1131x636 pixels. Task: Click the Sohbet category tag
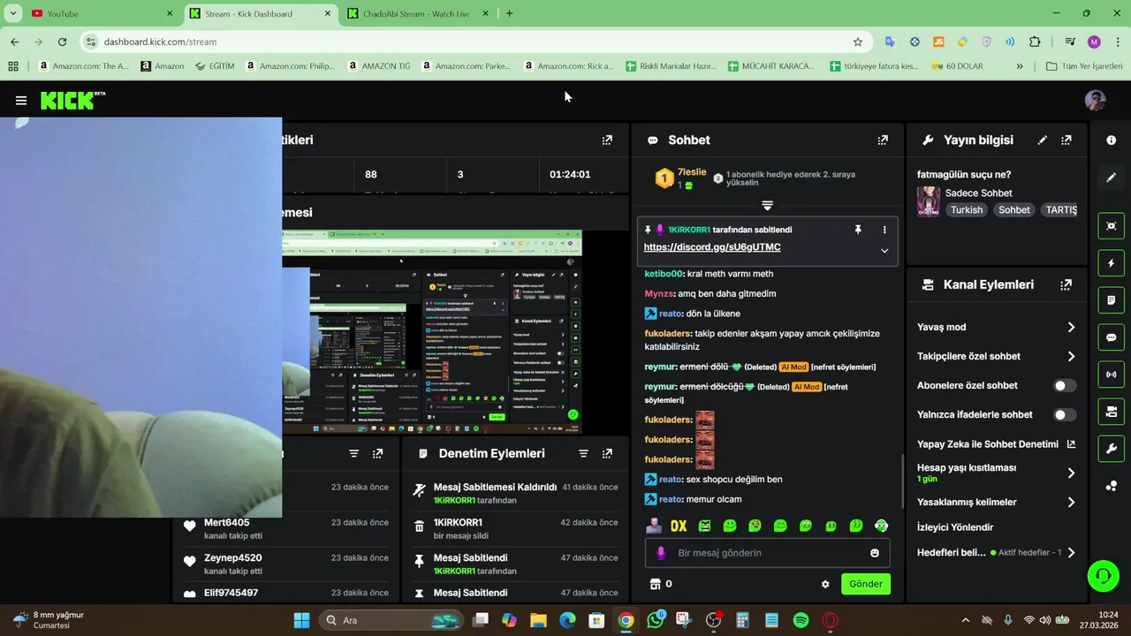(x=1014, y=210)
